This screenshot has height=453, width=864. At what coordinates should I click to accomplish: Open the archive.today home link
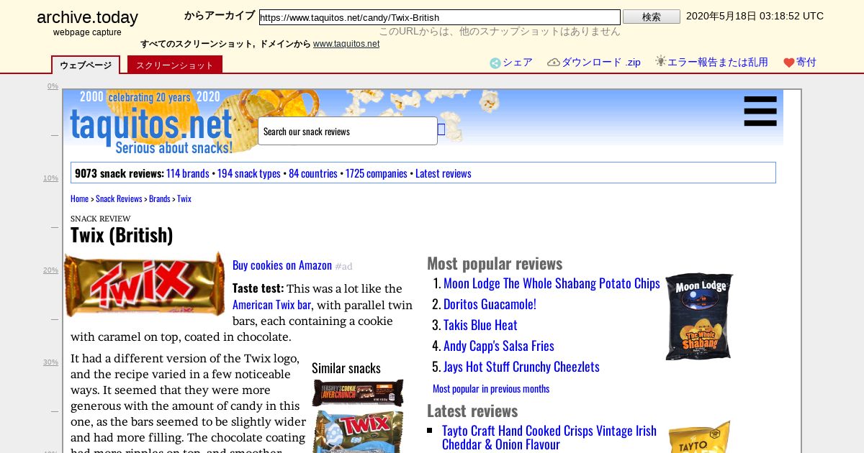tap(87, 18)
